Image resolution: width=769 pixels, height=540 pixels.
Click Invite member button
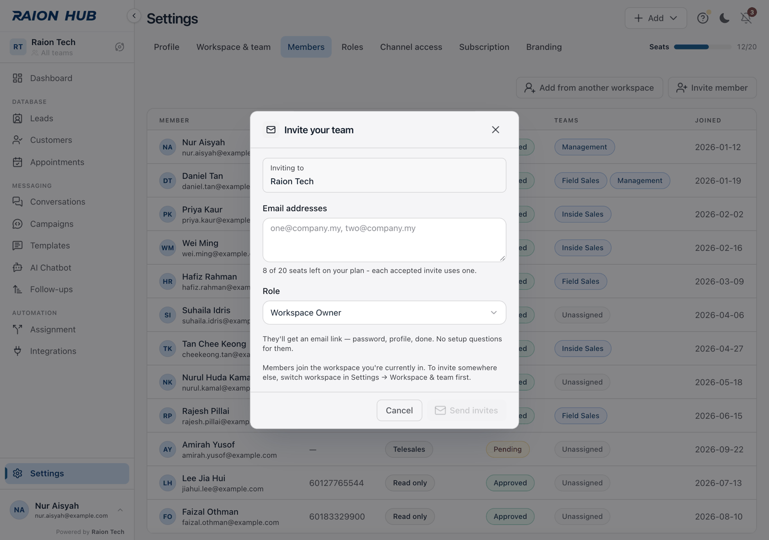(712, 88)
